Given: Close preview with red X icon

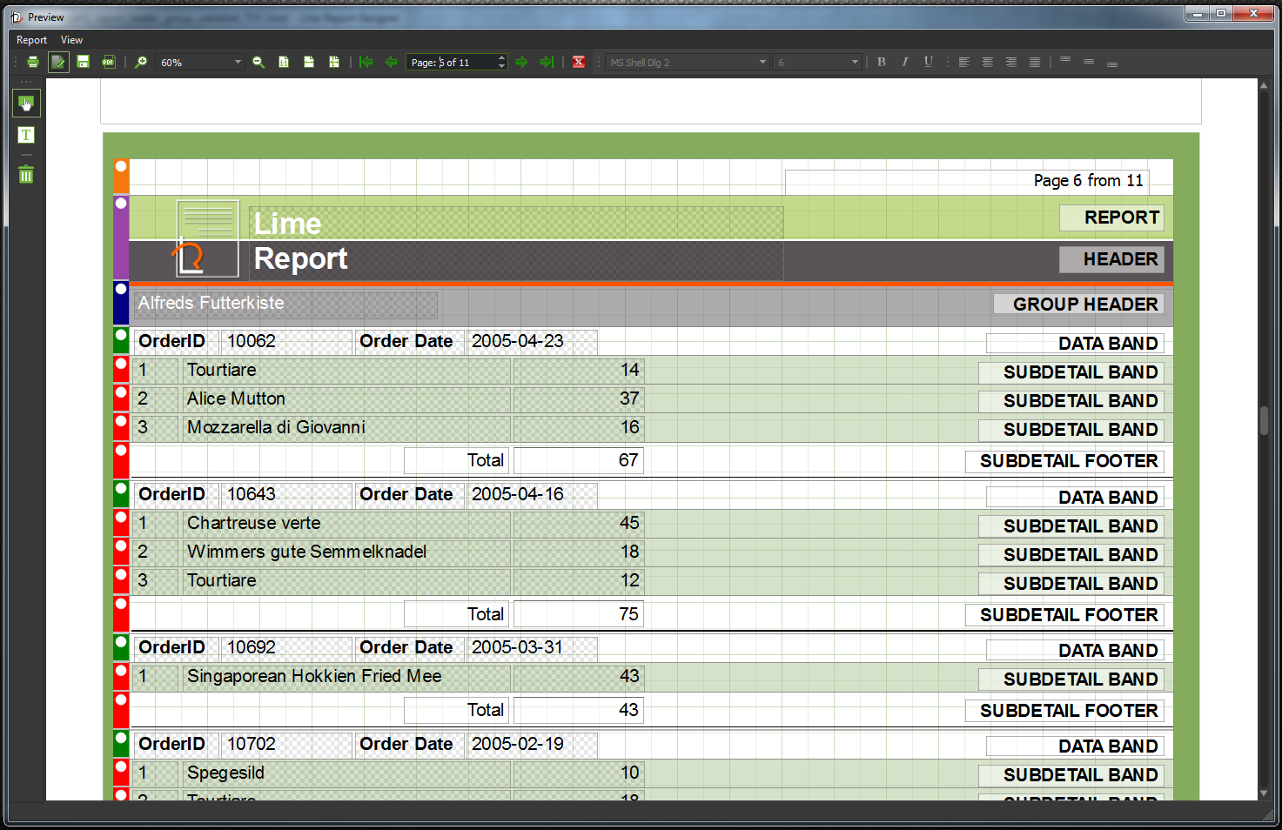Looking at the screenshot, I should point(579,62).
